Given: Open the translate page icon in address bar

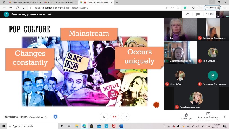Looking at the screenshot, I should pos(172,8).
